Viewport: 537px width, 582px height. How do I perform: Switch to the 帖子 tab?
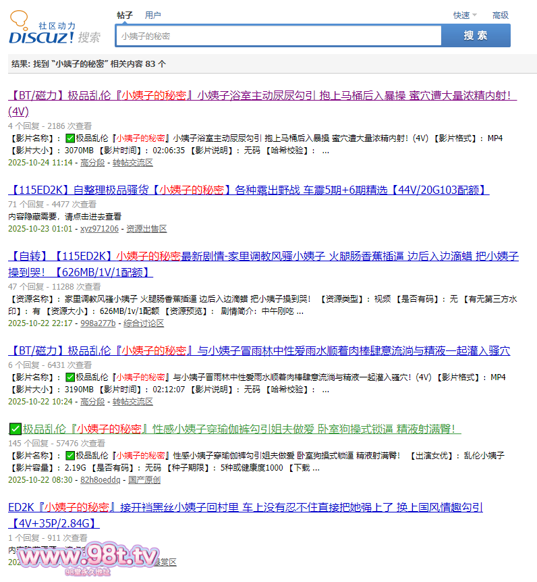click(125, 16)
